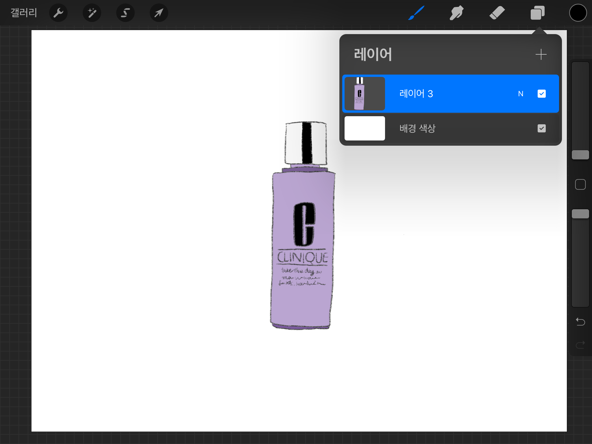Open 레이어 3 thumbnail options
This screenshot has width=592, height=444.
(x=365, y=94)
